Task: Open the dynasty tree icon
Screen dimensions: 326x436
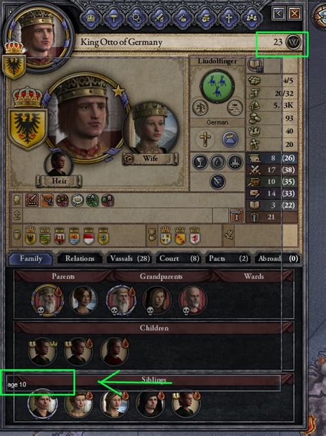Action: point(200,107)
